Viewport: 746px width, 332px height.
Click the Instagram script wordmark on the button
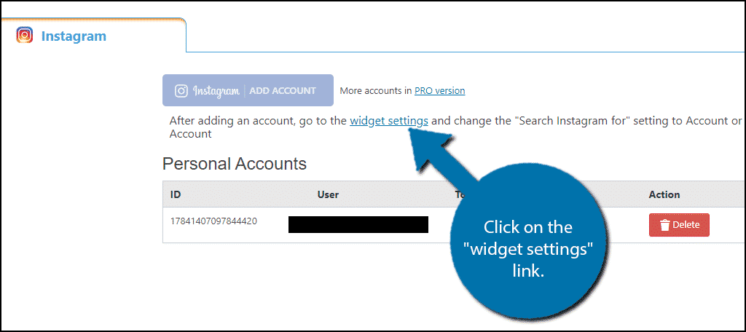tap(216, 91)
